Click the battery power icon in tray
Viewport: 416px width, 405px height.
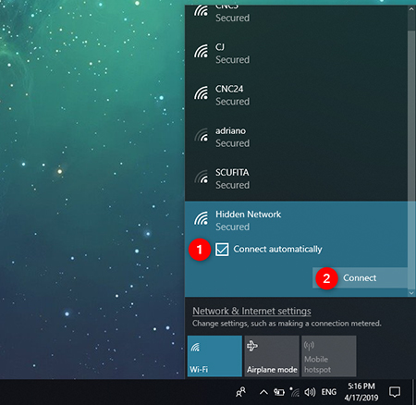coord(279,392)
